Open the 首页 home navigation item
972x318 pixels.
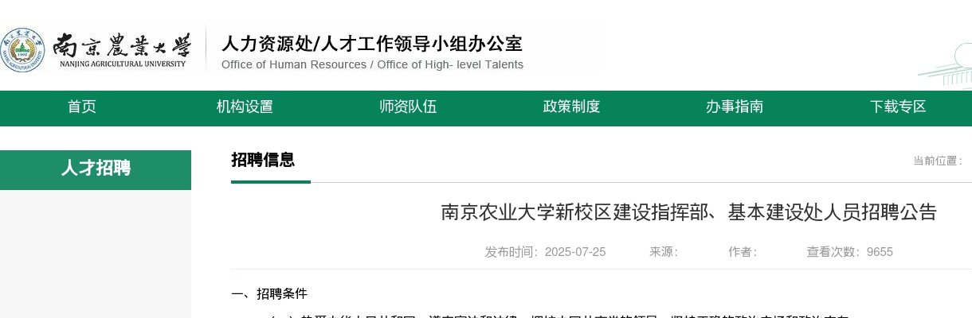pyautogui.click(x=82, y=107)
